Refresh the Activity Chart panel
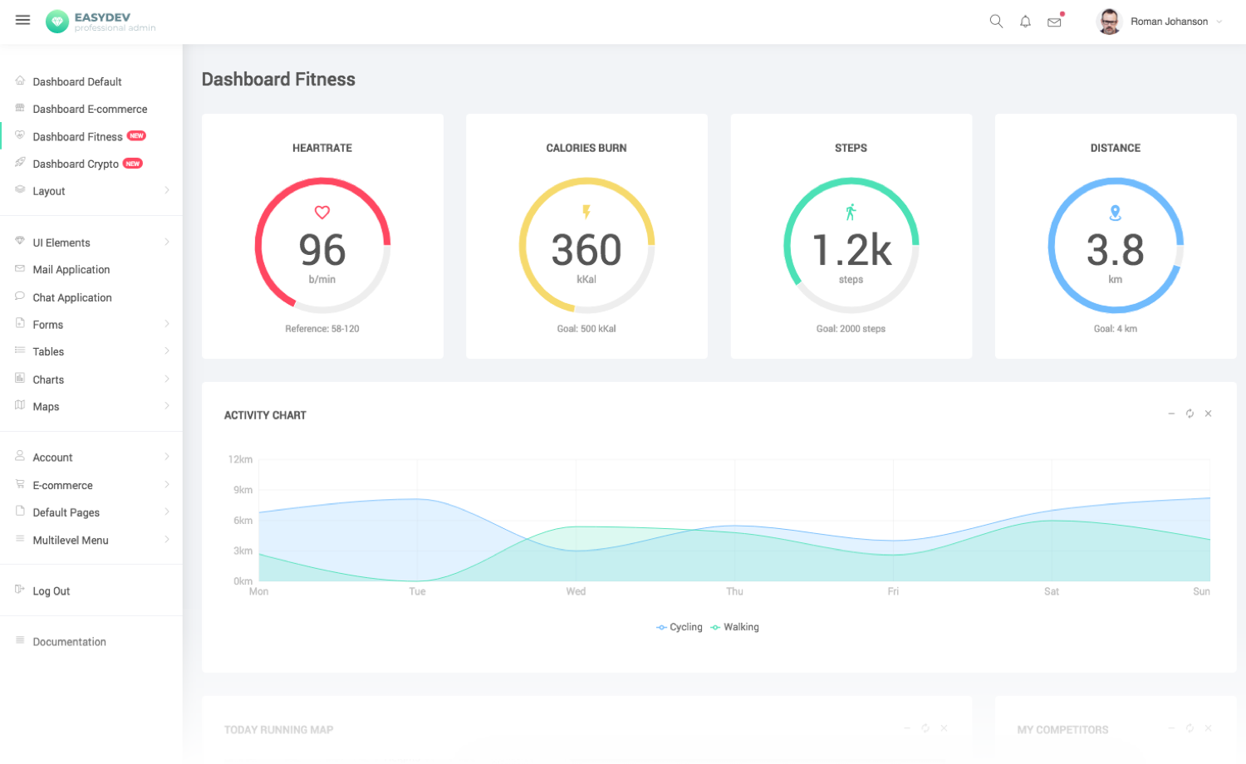This screenshot has width=1246, height=764. 1190,414
